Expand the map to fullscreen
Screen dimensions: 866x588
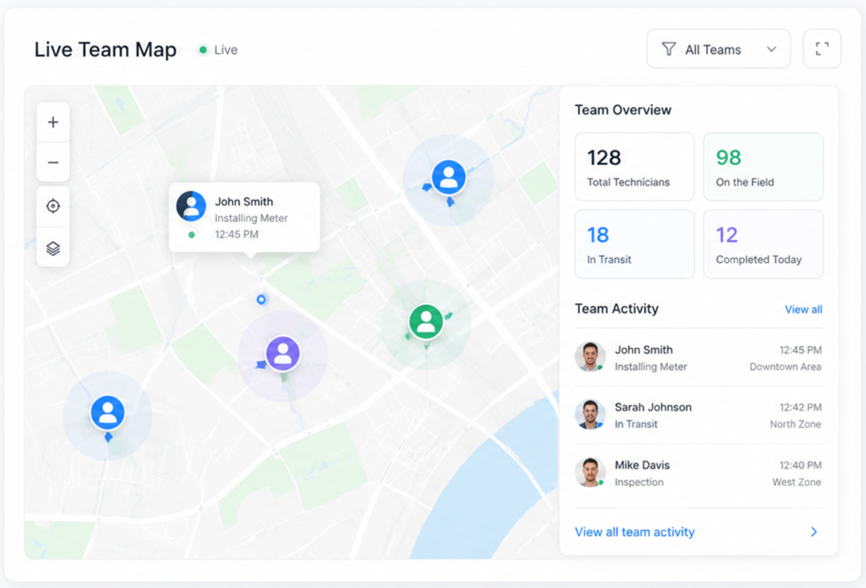[822, 48]
